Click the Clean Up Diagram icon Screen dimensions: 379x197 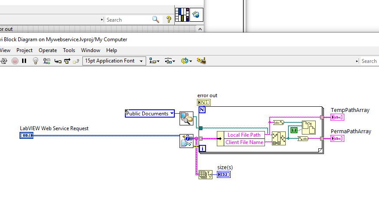[x=201, y=61]
